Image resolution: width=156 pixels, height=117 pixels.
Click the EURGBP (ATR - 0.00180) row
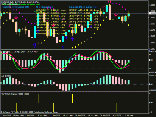coord(84,10)
